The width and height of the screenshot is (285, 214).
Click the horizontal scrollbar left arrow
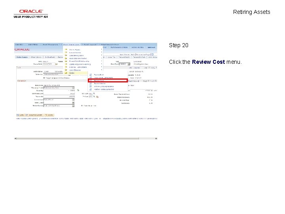tap(15, 138)
